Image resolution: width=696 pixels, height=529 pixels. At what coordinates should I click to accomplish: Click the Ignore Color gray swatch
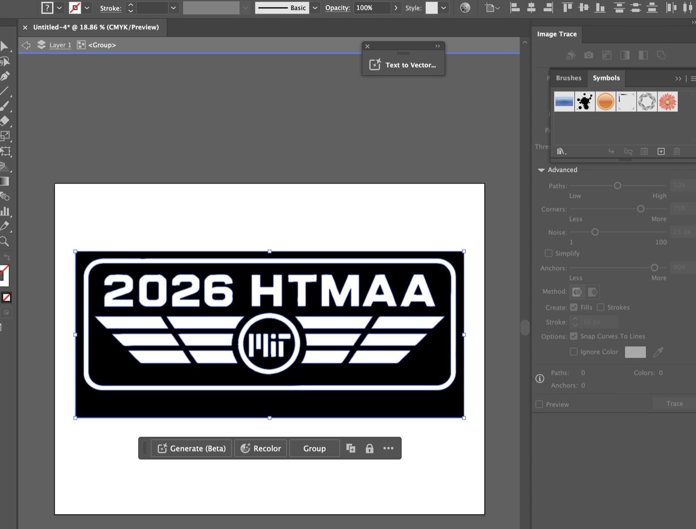point(635,352)
